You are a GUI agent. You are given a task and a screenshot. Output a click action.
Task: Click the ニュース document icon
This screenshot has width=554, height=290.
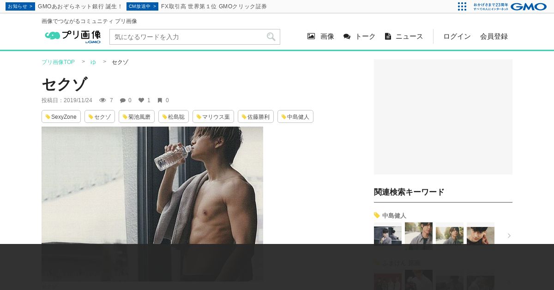388,36
